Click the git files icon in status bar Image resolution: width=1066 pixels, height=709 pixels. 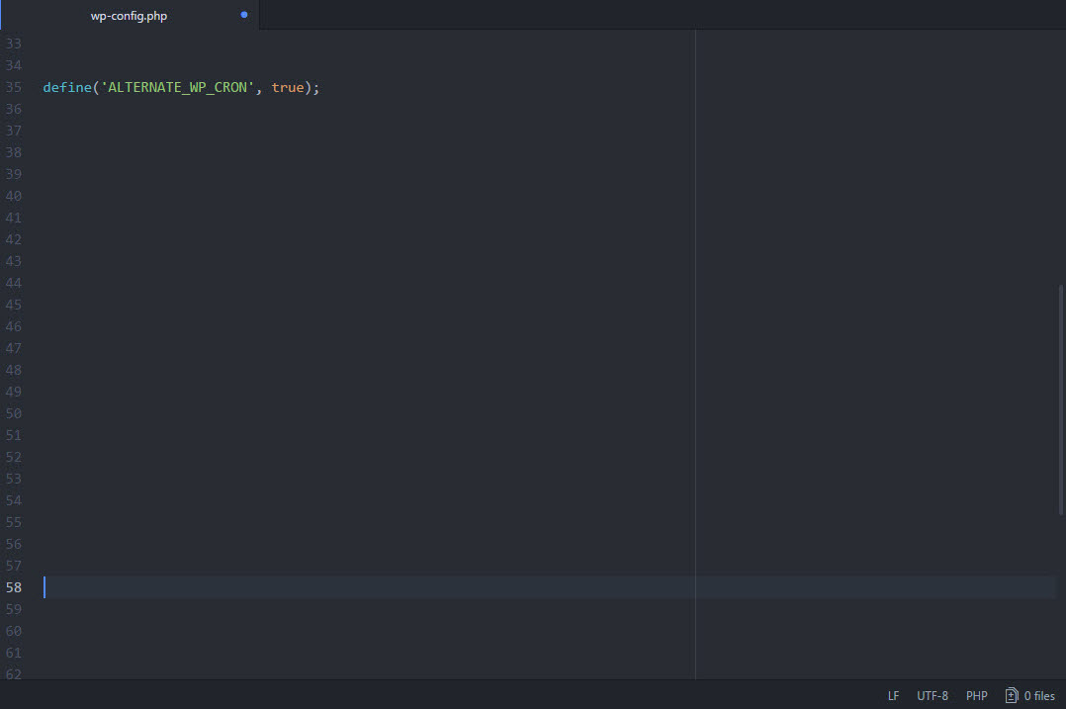pyautogui.click(x=1012, y=695)
